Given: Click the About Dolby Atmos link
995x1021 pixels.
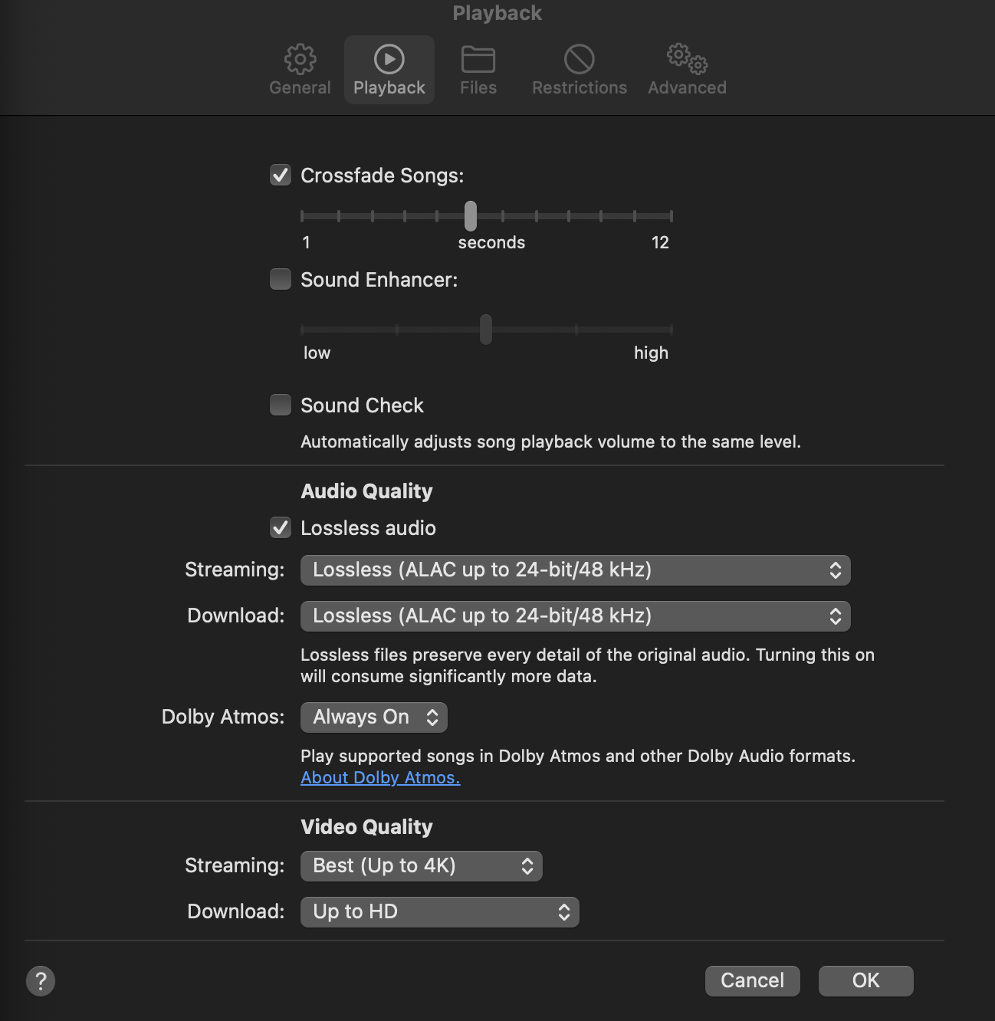Looking at the screenshot, I should tap(380, 777).
